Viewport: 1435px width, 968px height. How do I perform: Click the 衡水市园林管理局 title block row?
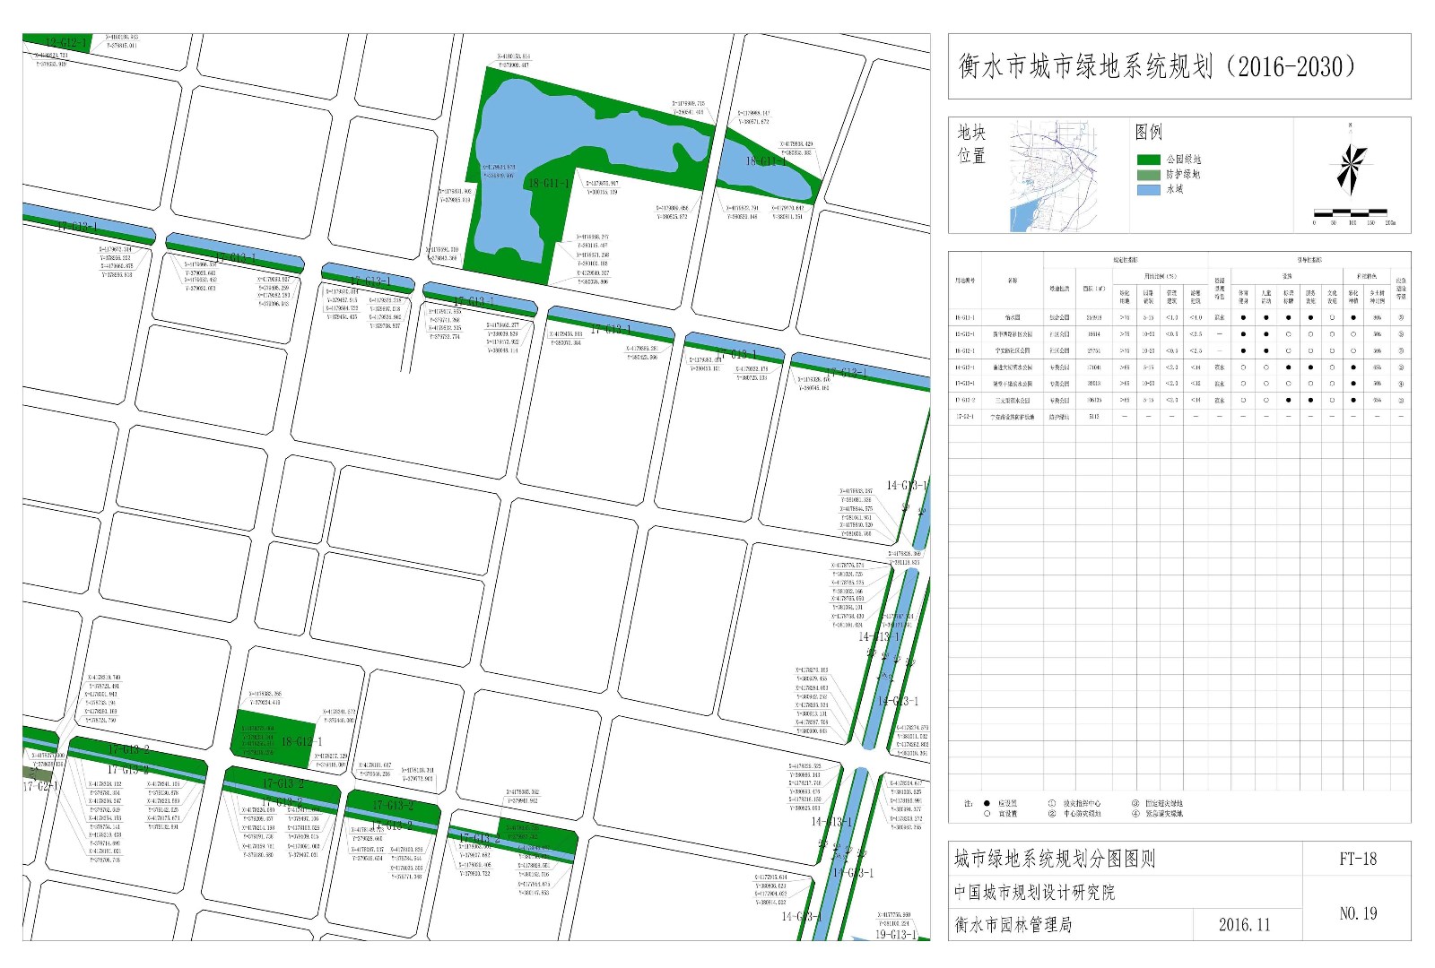[1013, 925]
